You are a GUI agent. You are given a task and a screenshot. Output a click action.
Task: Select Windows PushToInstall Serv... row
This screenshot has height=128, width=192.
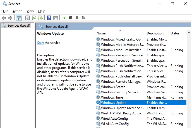click(141, 76)
